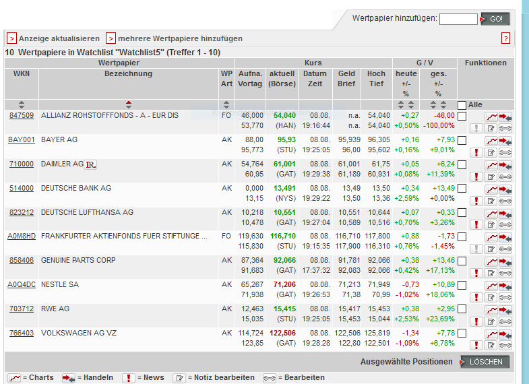Open WKN link 703712
This screenshot has height=384, width=529.
(x=22, y=309)
